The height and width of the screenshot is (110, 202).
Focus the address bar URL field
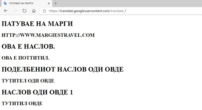coord(121,11)
